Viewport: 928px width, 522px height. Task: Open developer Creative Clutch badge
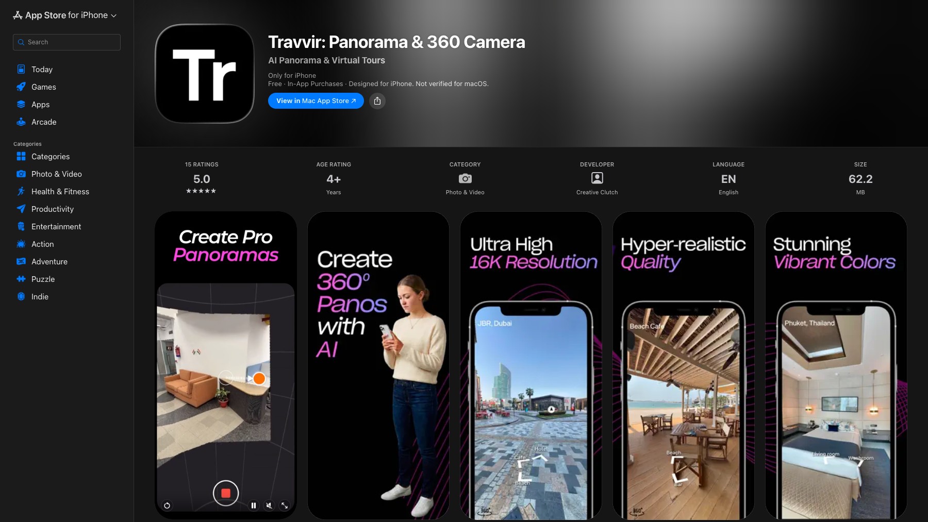click(x=597, y=178)
